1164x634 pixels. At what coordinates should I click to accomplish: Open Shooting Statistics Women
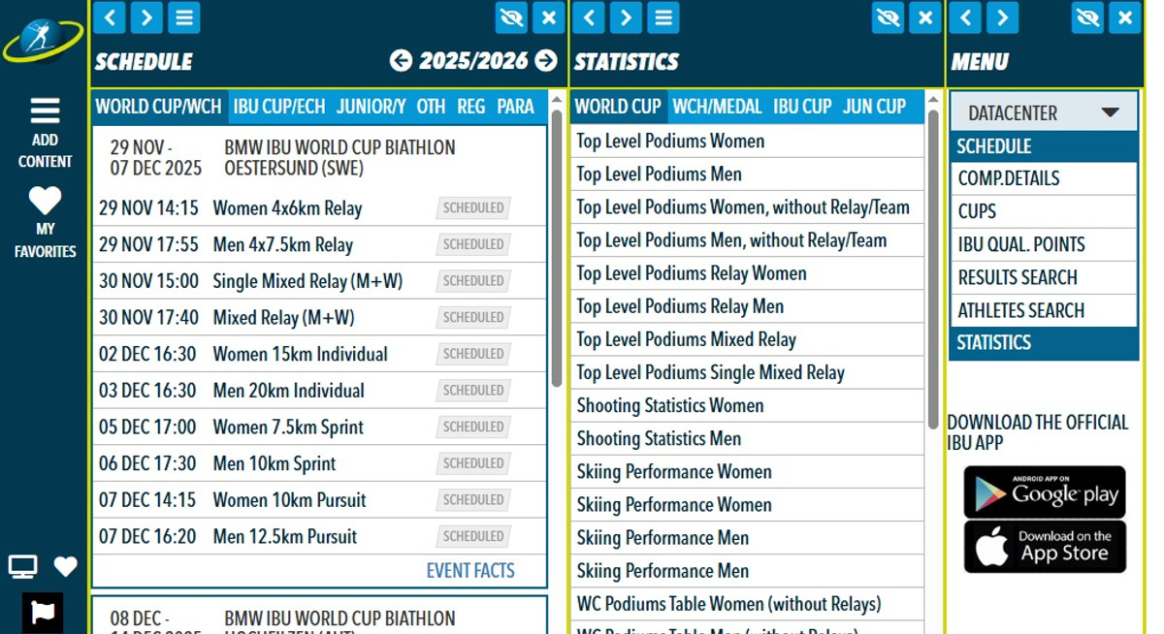click(x=670, y=406)
